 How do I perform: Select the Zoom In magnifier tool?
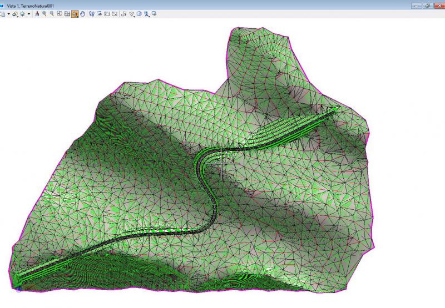44,13
